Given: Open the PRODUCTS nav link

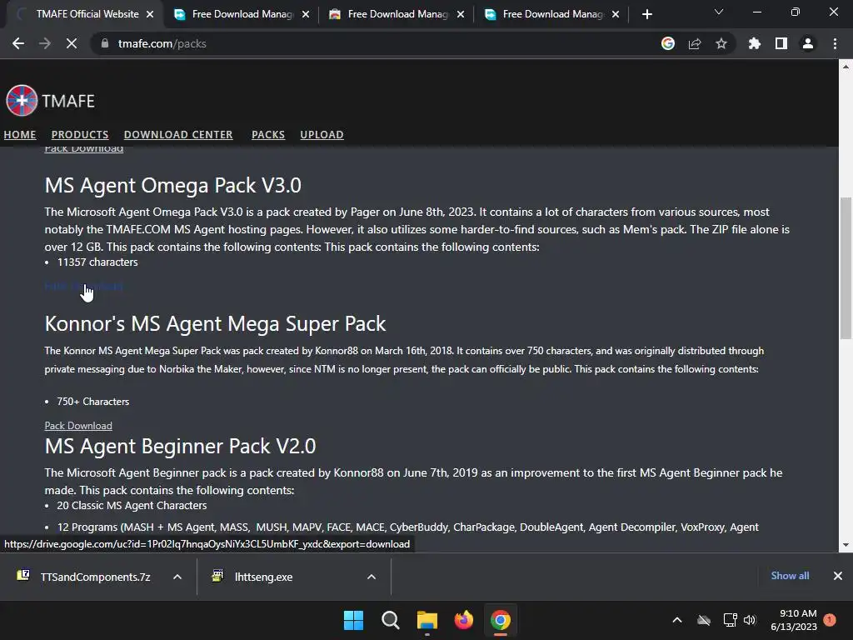Looking at the screenshot, I should click(x=80, y=134).
